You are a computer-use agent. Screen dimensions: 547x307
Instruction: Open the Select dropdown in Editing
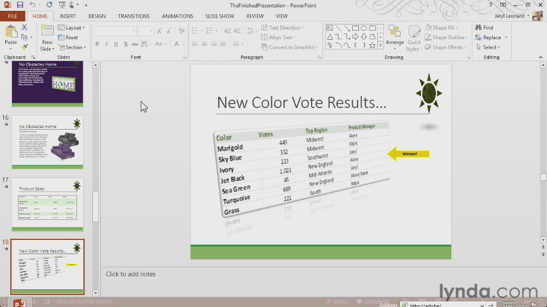488,47
